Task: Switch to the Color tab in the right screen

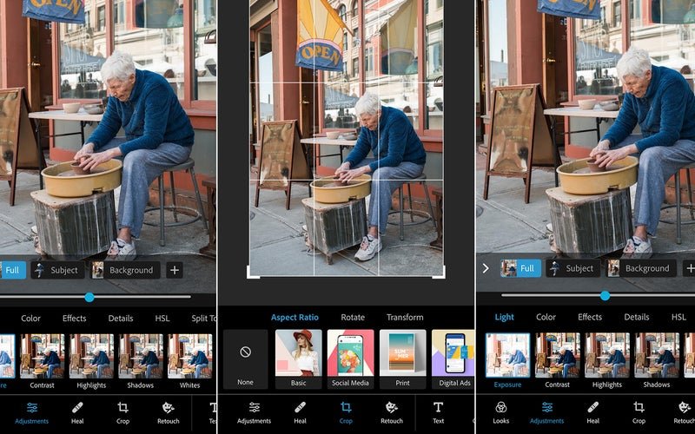Action: point(546,317)
